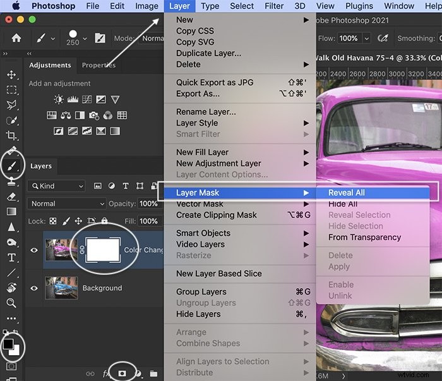Image resolution: width=442 pixels, height=381 pixels.
Task: Select the Polygonal Lasso tool
Action: [x=11, y=105]
